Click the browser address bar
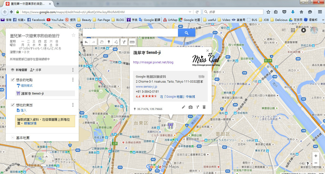This screenshot has width=325, height=174. [104, 12]
